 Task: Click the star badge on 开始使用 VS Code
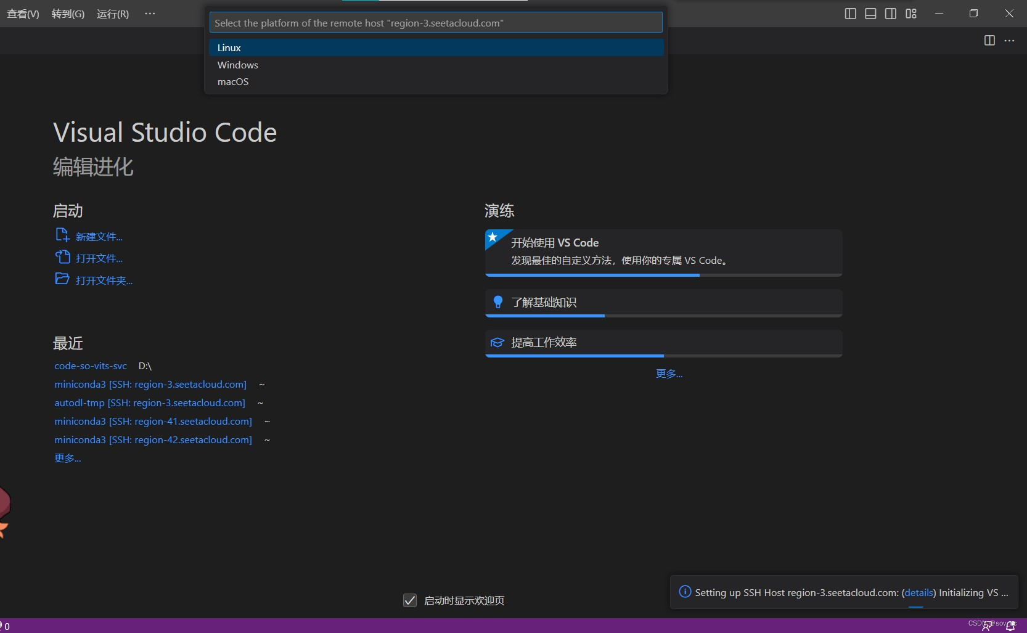pyautogui.click(x=493, y=237)
